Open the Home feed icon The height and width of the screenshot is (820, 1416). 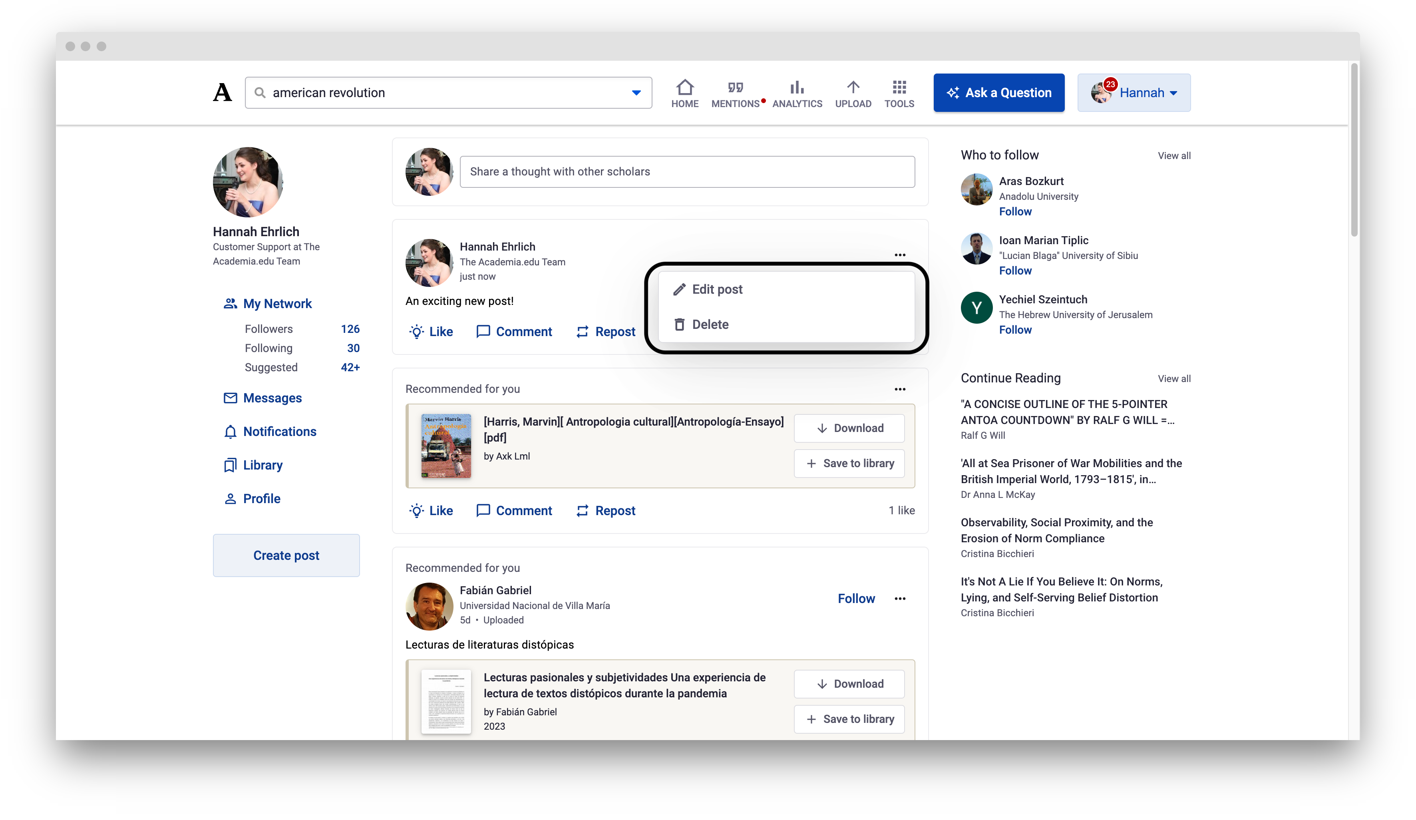tap(685, 92)
